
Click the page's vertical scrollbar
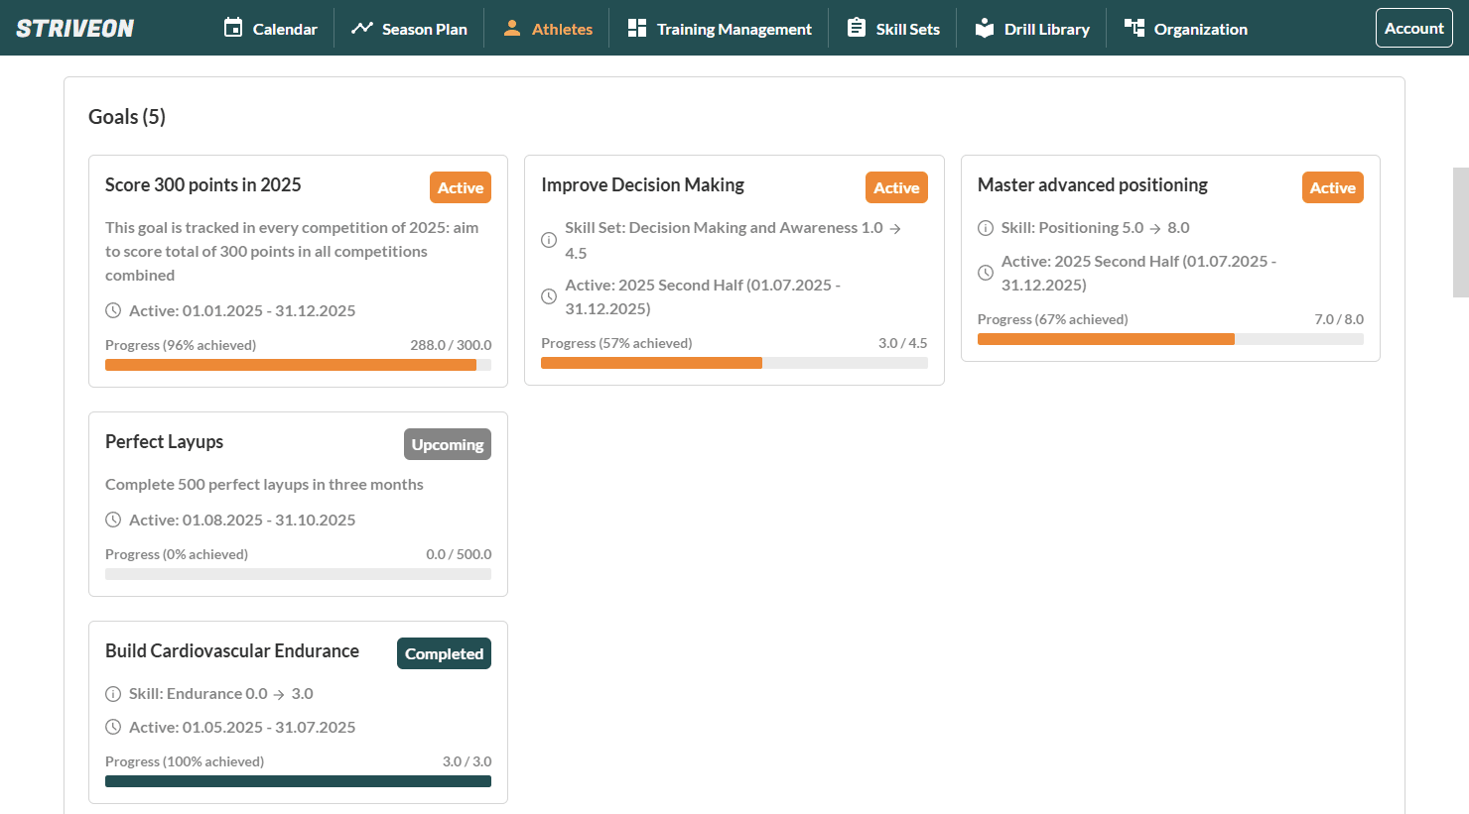pos(1460,232)
